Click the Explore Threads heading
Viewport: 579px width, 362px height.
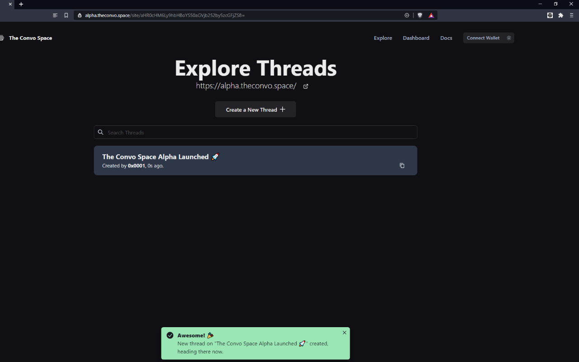pyautogui.click(x=256, y=68)
